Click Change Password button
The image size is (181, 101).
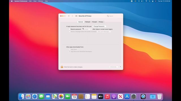[99, 26]
